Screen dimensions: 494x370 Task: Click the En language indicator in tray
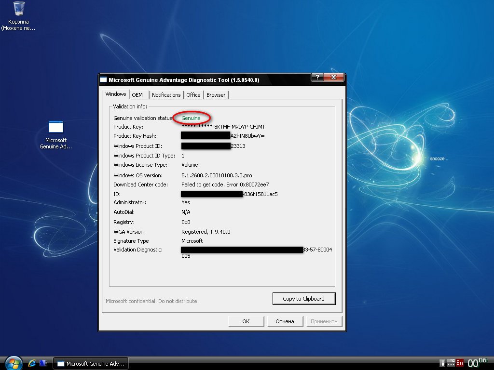pos(460,363)
